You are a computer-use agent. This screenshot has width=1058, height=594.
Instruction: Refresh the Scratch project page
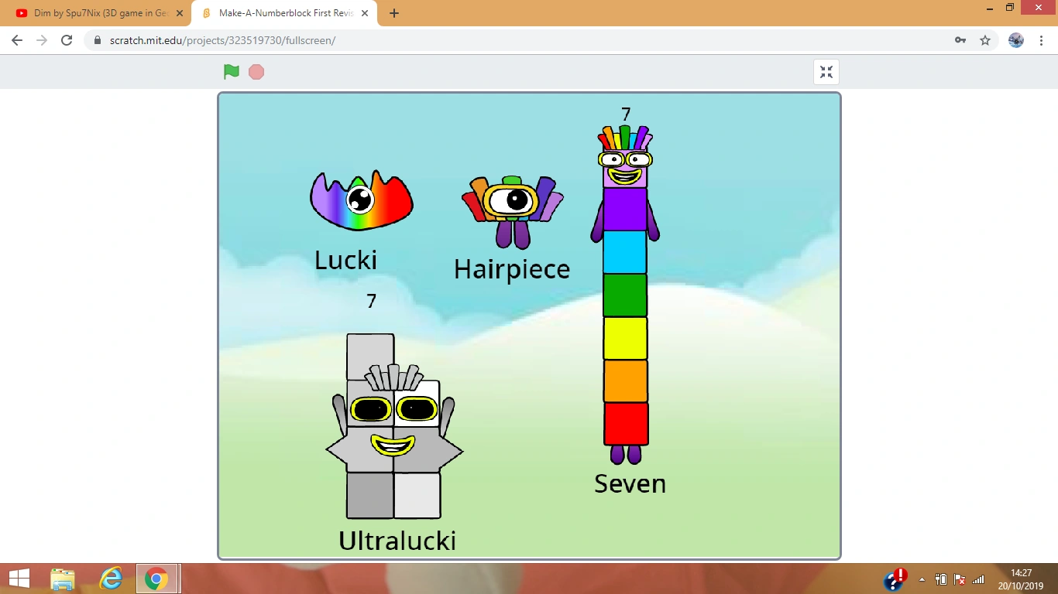pos(66,39)
